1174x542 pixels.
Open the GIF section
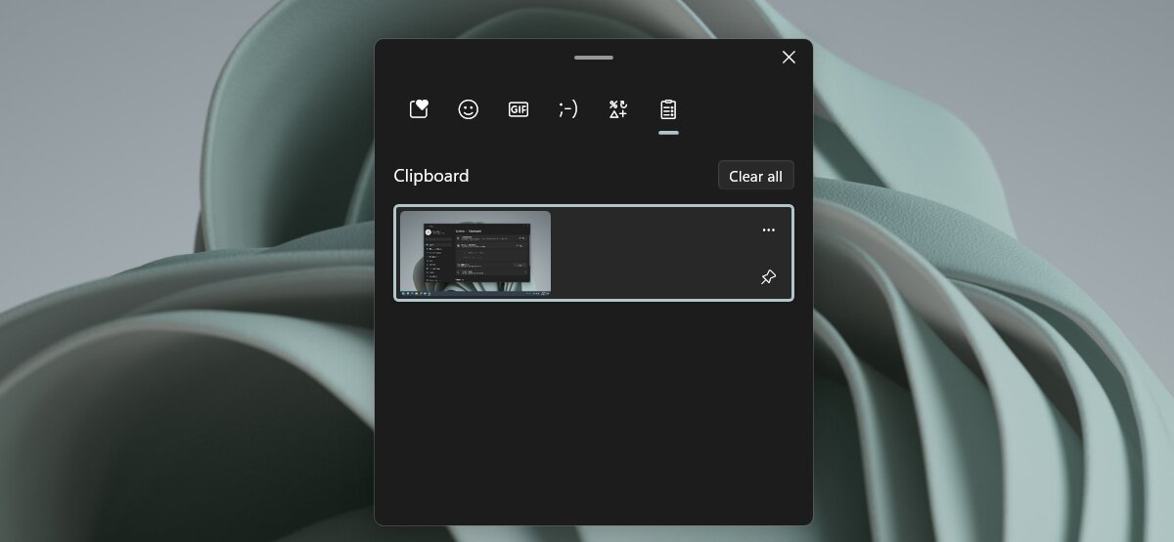coord(519,109)
